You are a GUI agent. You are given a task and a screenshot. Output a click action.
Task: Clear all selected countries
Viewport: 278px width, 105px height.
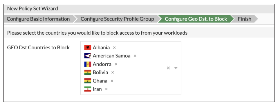click(168, 68)
